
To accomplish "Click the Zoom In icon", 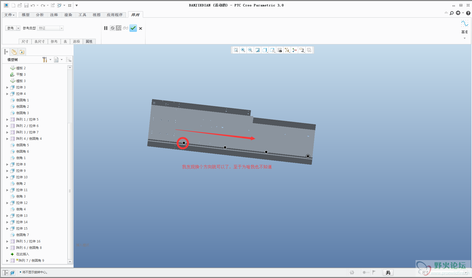I will click(243, 50).
